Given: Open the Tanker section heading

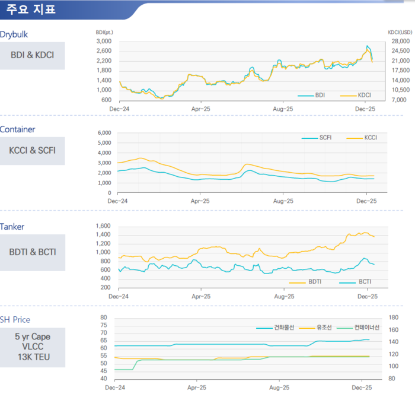Looking at the screenshot, I should click(12, 227).
